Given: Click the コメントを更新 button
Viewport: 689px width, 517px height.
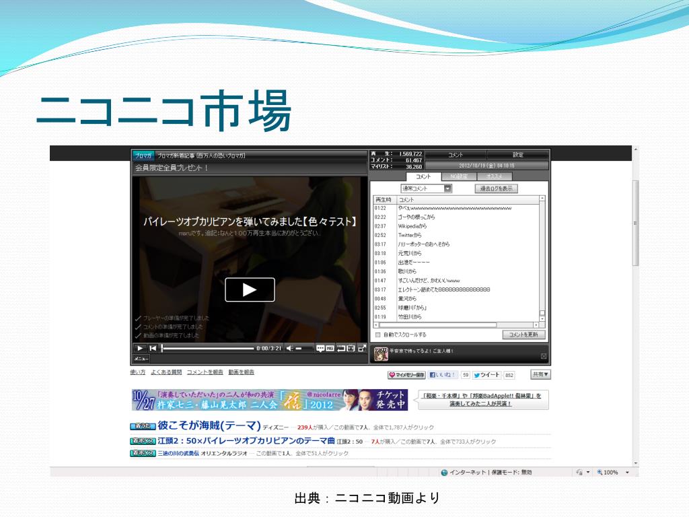Looking at the screenshot, I should point(523,335).
